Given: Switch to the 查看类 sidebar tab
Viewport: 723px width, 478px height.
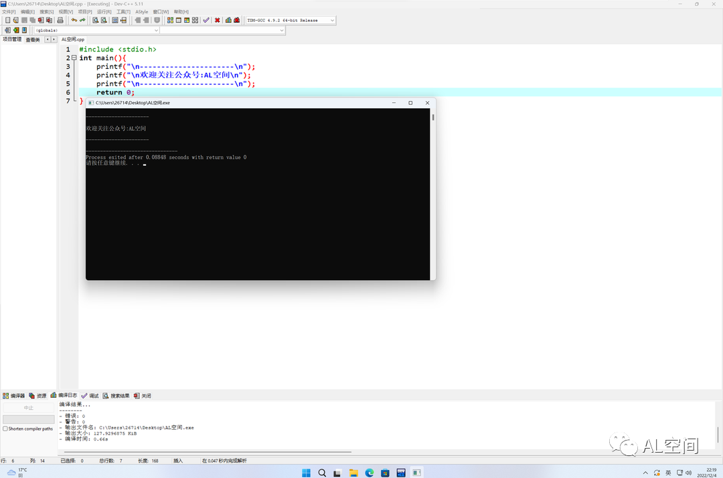Looking at the screenshot, I should pyautogui.click(x=33, y=39).
